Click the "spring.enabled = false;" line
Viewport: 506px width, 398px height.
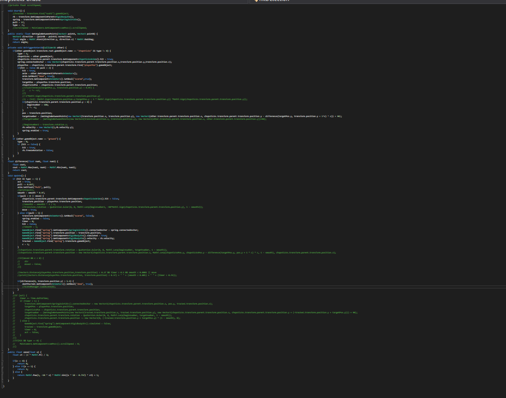tap(36, 218)
